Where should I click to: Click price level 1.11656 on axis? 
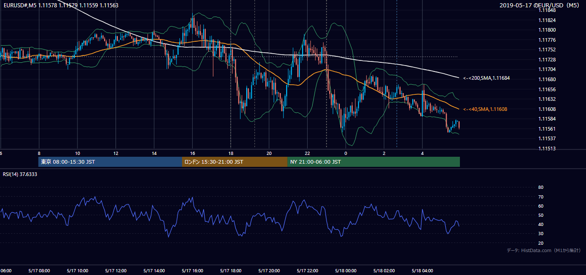(x=547, y=89)
